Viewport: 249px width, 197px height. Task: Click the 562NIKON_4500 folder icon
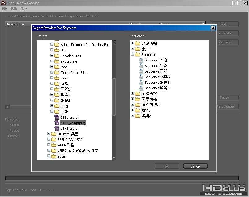click(54, 140)
